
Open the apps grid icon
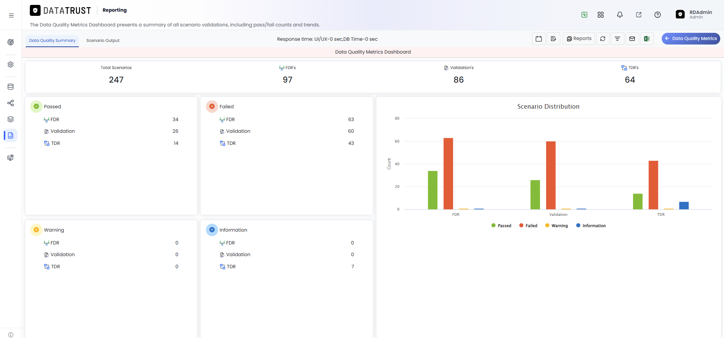coord(601,15)
